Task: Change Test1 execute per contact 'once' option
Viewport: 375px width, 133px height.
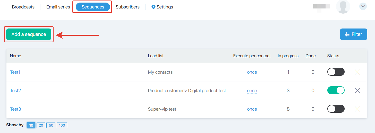Action: click(x=252, y=72)
